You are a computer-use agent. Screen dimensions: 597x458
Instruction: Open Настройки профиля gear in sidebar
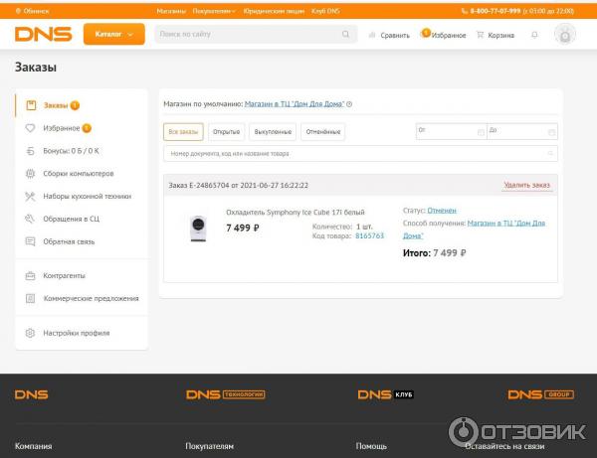pyautogui.click(x=30, y=333)
